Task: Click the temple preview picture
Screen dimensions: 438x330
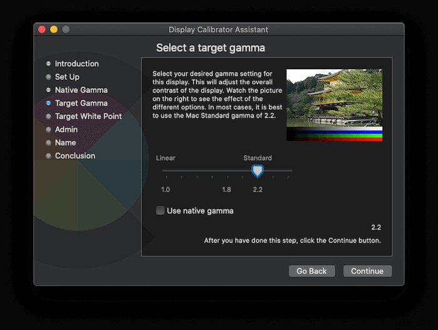Action: (x=334, y=98)
